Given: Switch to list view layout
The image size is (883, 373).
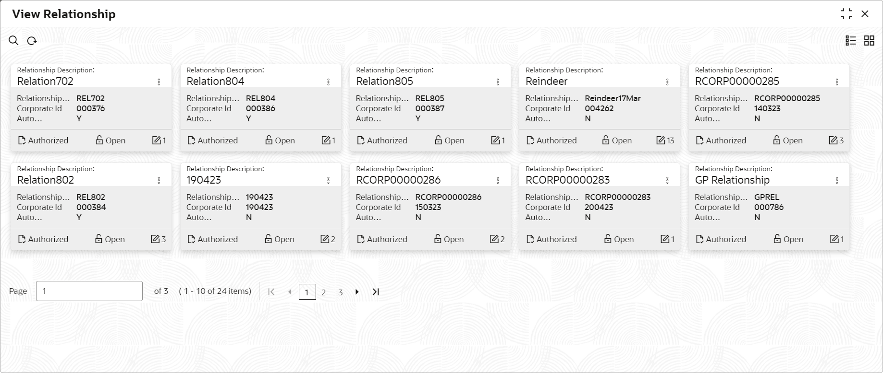Looking at the screenshot, I should point(851,41).
